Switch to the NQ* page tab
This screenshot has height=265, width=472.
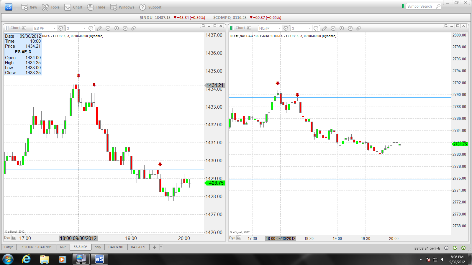click(x=63, y=247)
